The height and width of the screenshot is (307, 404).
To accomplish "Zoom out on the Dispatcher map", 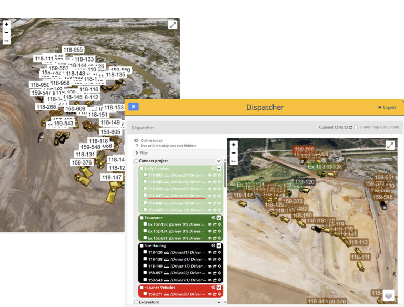I will [234, 153].
